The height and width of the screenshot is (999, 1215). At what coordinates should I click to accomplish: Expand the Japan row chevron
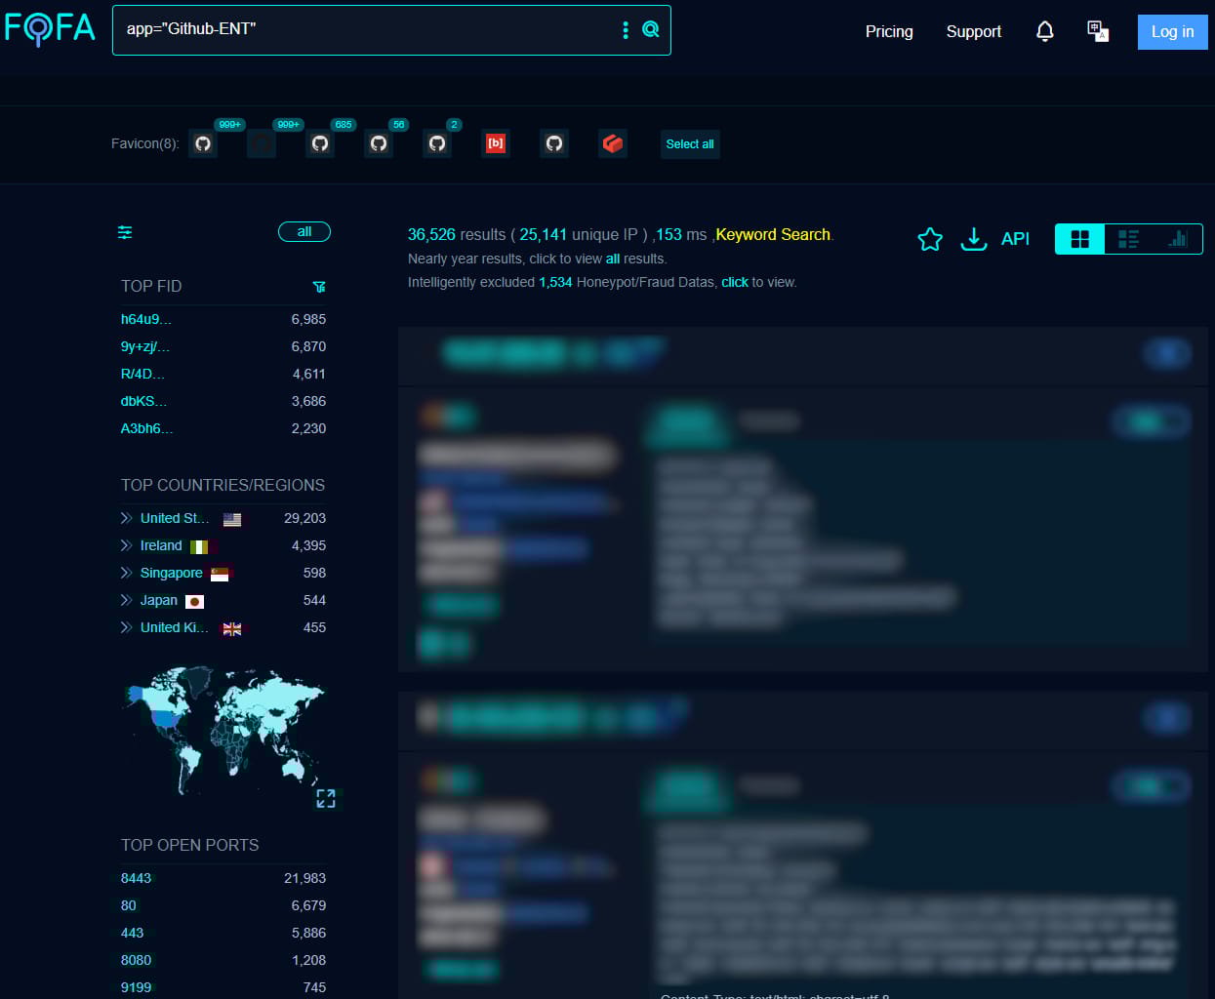click(126, 600)
